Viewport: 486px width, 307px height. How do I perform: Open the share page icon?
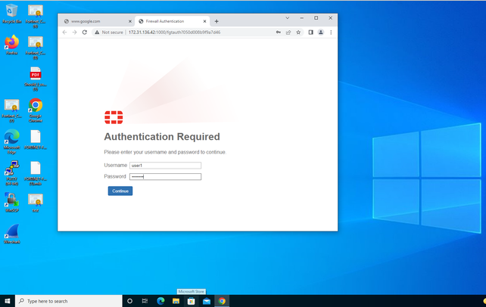[x=288, y=33]
